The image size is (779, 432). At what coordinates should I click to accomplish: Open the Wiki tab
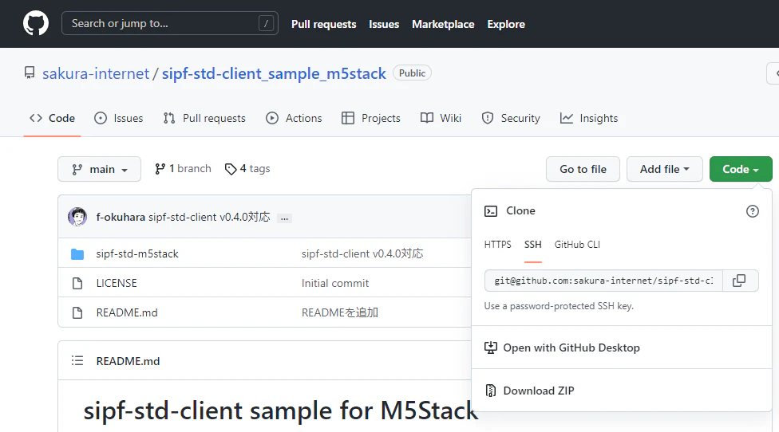click(441, 118)
